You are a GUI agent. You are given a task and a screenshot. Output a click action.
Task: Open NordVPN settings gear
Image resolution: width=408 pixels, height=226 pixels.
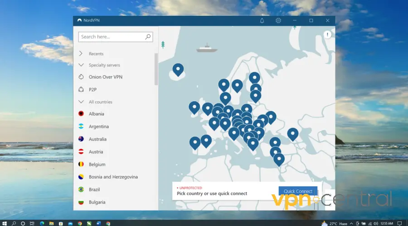tap(278, 20)
